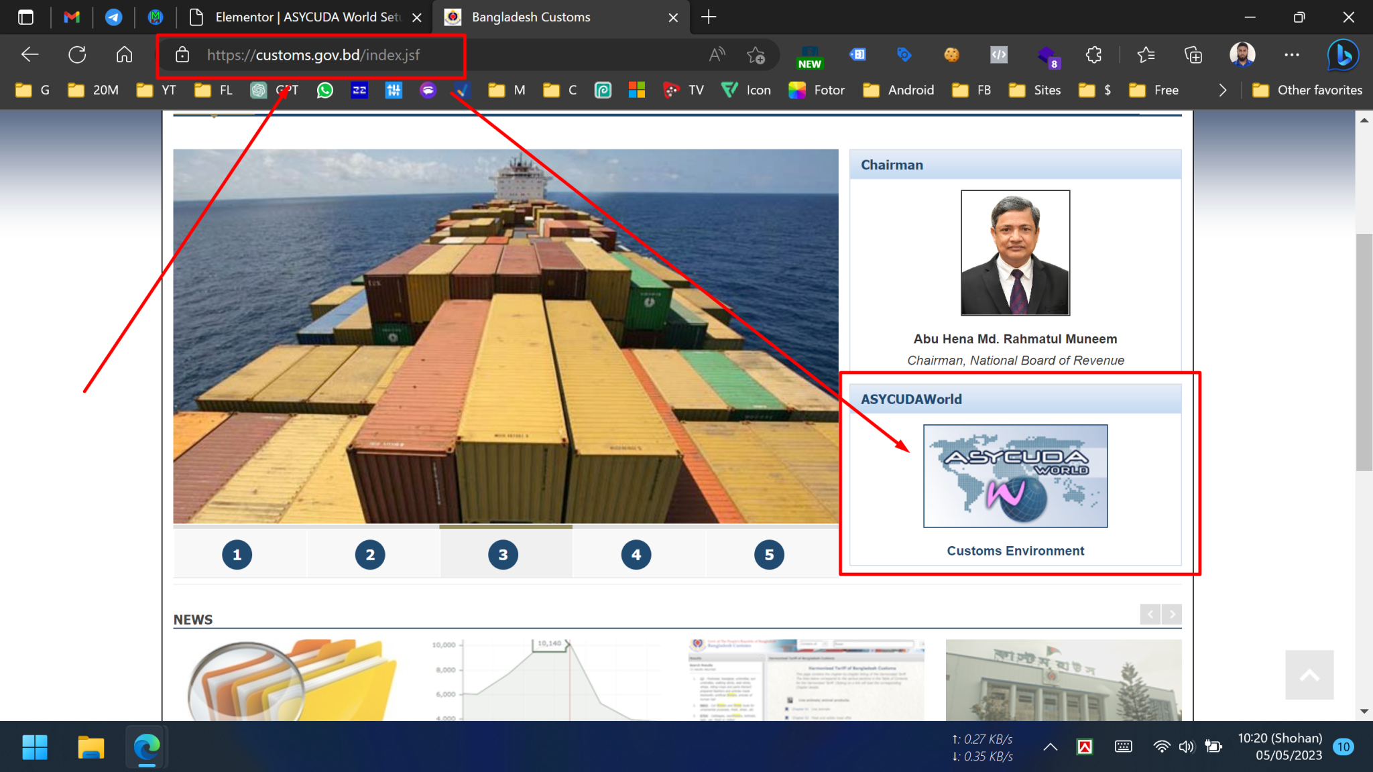Open WhatsApp bookmark icon
Viewport: 1373px width, 772px height.
[325, 90]
